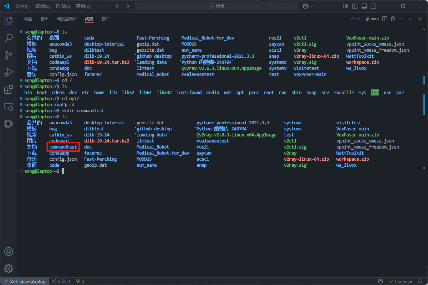Expand the hidden menu items ellipsis in menu bar
Screen dimensions: 428x285
(x=100, y=6)
